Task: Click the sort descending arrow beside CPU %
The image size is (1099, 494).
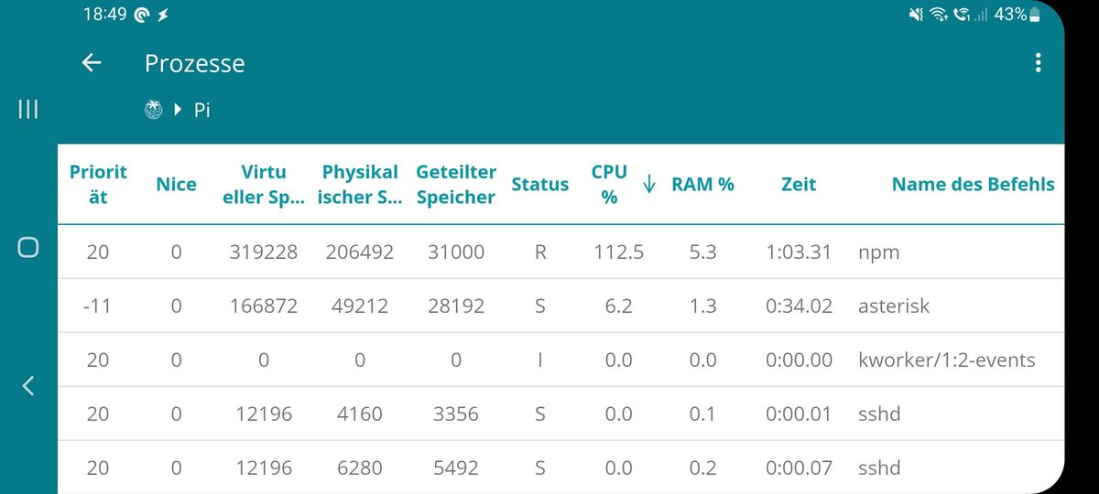Action: click(649, 184)
